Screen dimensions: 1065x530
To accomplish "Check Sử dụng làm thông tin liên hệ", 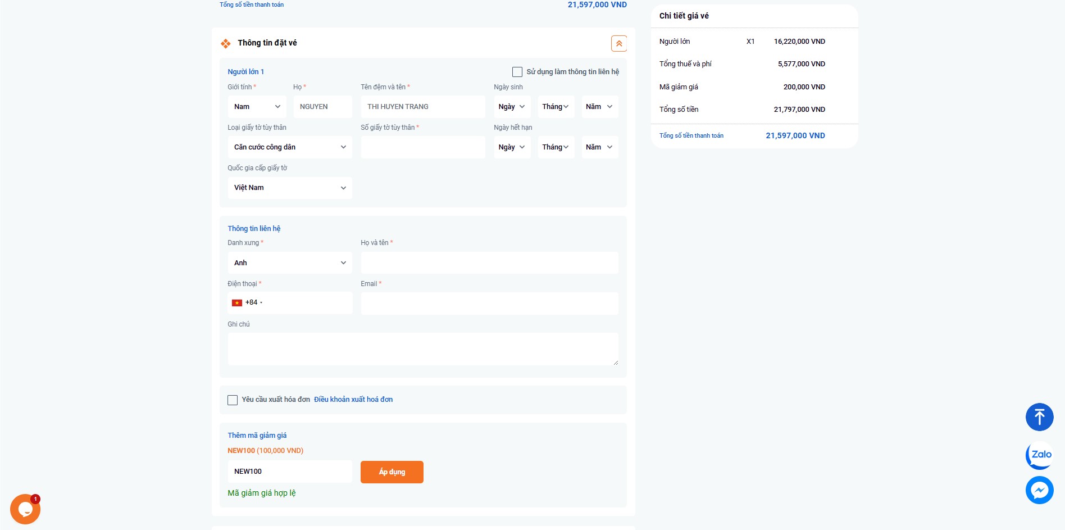I will 517,72.
